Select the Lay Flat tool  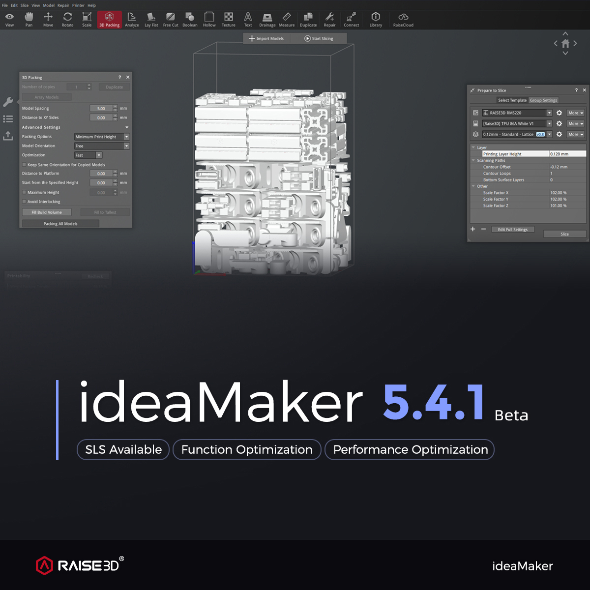pos(151,20)
